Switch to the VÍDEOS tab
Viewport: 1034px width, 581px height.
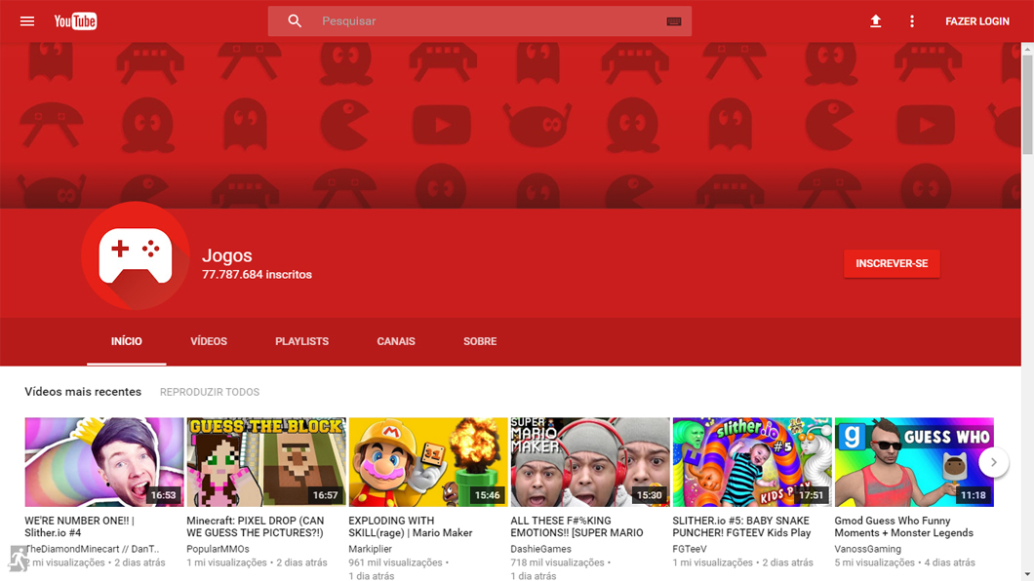point(209,341)
